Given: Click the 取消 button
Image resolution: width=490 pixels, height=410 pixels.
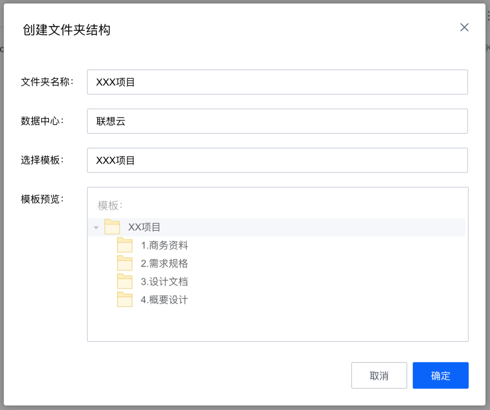Looking at the screenshot, I should [379, 376].
